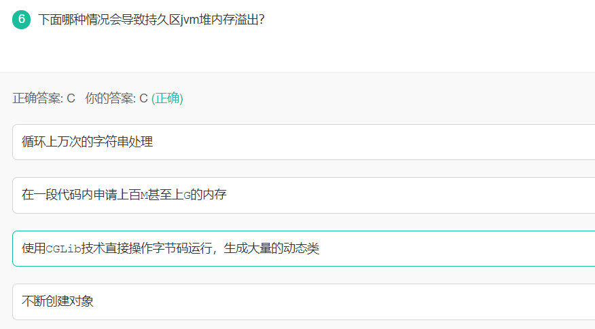Click the letter M in second option
The image size is (595, 329).
[144, 195]
